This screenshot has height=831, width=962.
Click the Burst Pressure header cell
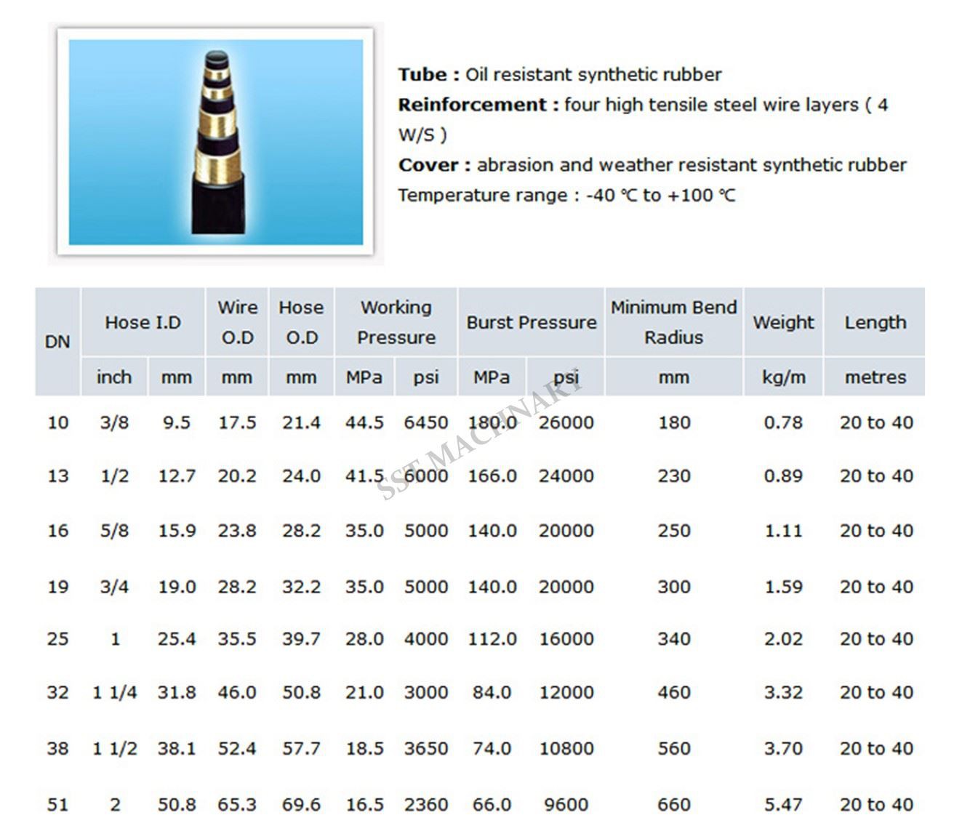pyautogui.click(x=531, y=322)
